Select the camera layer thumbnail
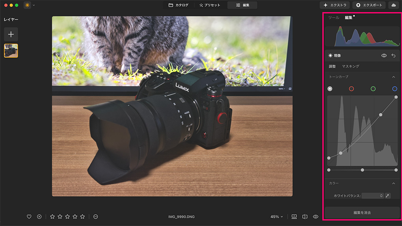 click(11, 50)
